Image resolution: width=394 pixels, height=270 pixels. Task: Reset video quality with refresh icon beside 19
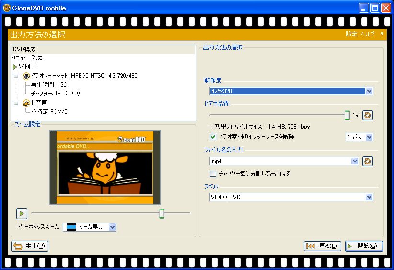pyautogui.click(x=367, y=116)
